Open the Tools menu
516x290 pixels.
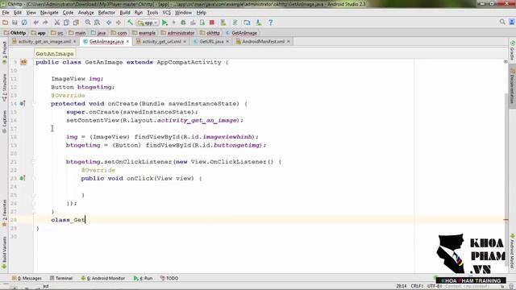click(x=152, y=13)
